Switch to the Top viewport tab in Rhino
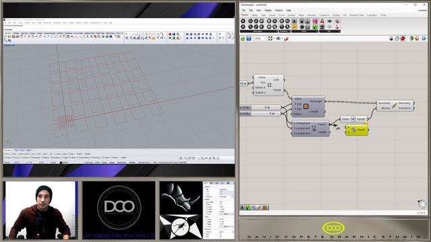 tap(16, 150)
